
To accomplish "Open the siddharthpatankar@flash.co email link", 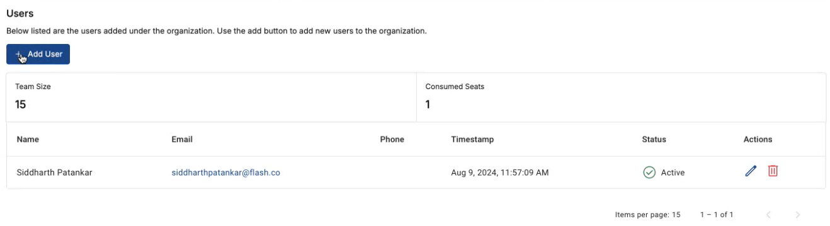I will 225,172.
